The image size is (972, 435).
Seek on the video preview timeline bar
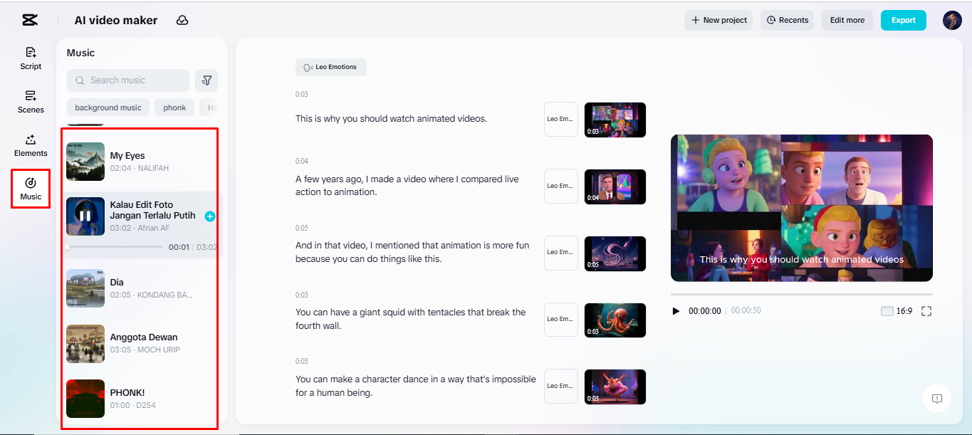point(802,294)
